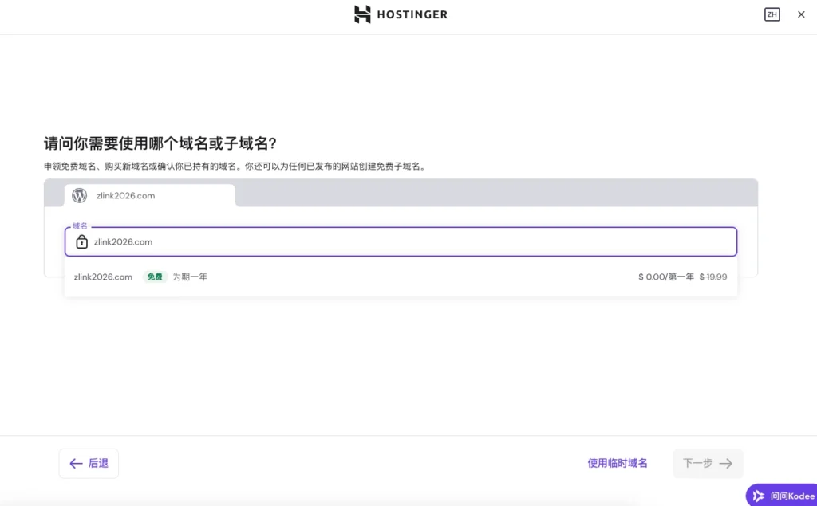Choose the zlink2026.com free domain suggestion
This screenshot has height=506, width=817.
(x=401, y=277)
